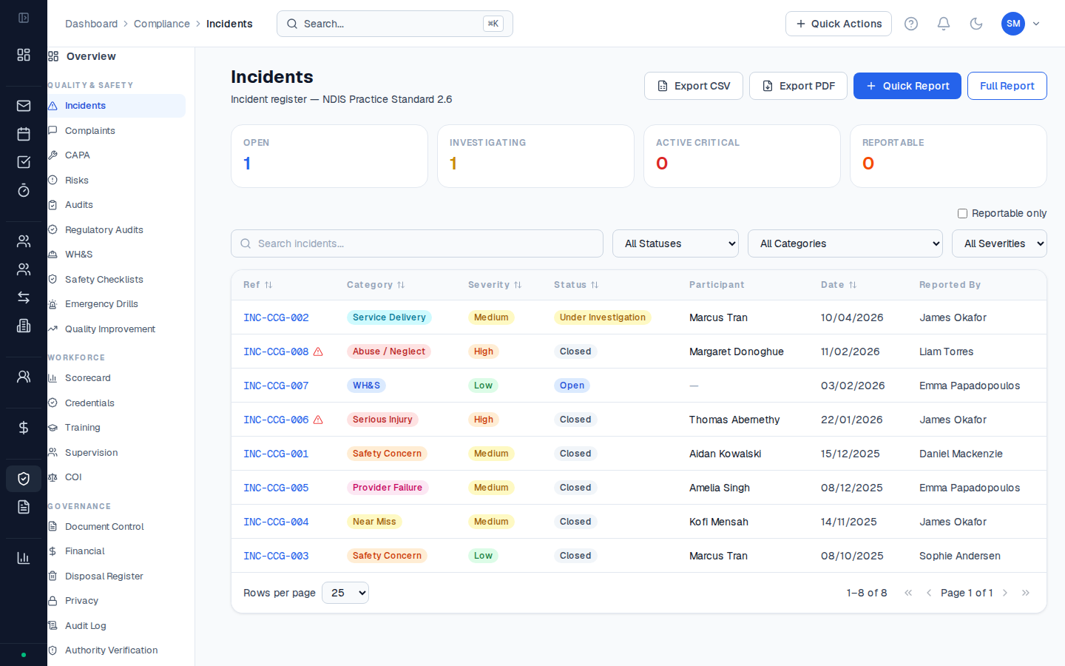This screenshot has height=666, width=1065.
Task: Click the Investigating stat card
Action: (x=535, y=156)
